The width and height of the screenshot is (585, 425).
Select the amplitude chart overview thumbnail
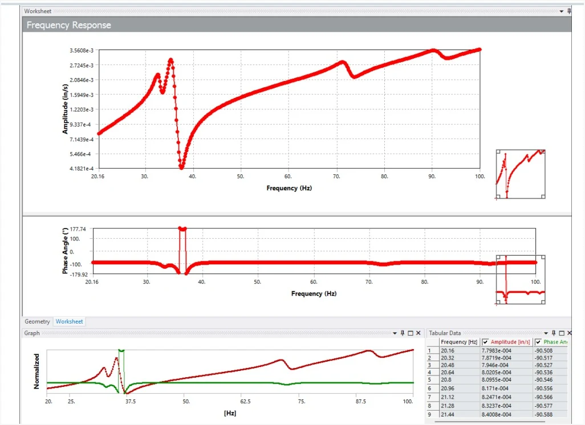521,174
